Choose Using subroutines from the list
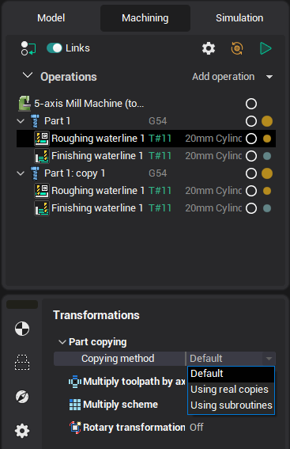 (232, 405)
